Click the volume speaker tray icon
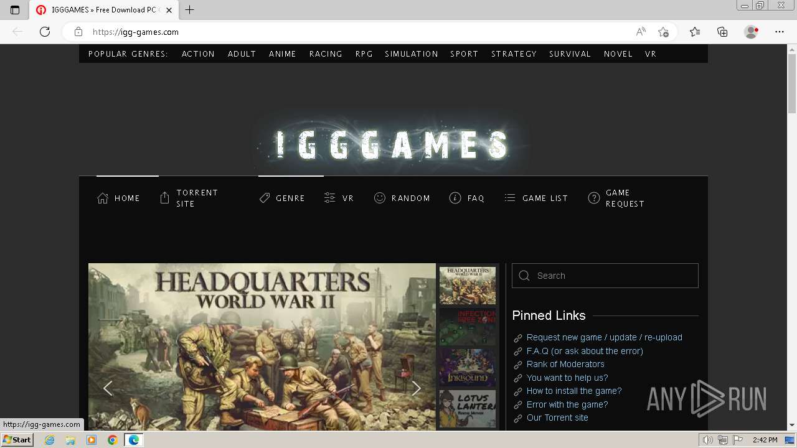 707,440
